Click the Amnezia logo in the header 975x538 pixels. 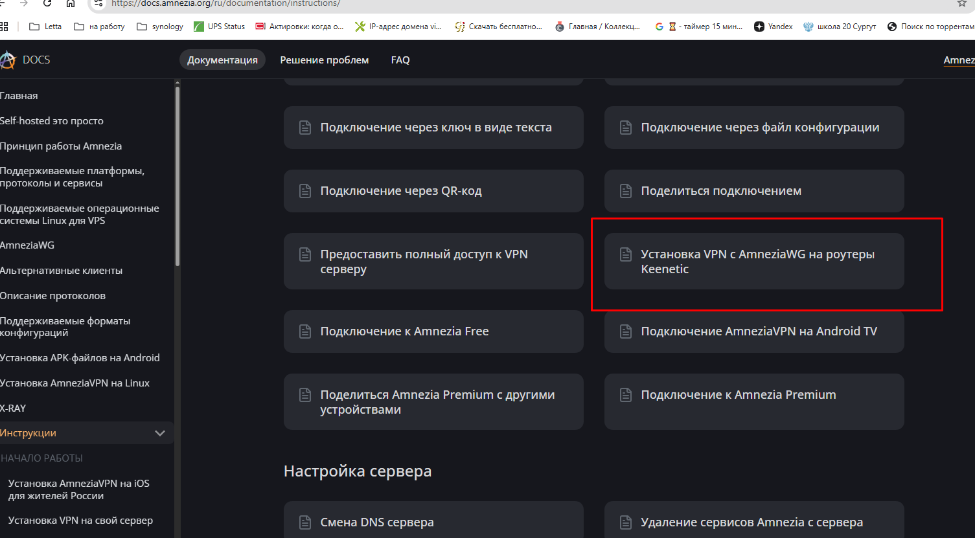pos(8,60)
